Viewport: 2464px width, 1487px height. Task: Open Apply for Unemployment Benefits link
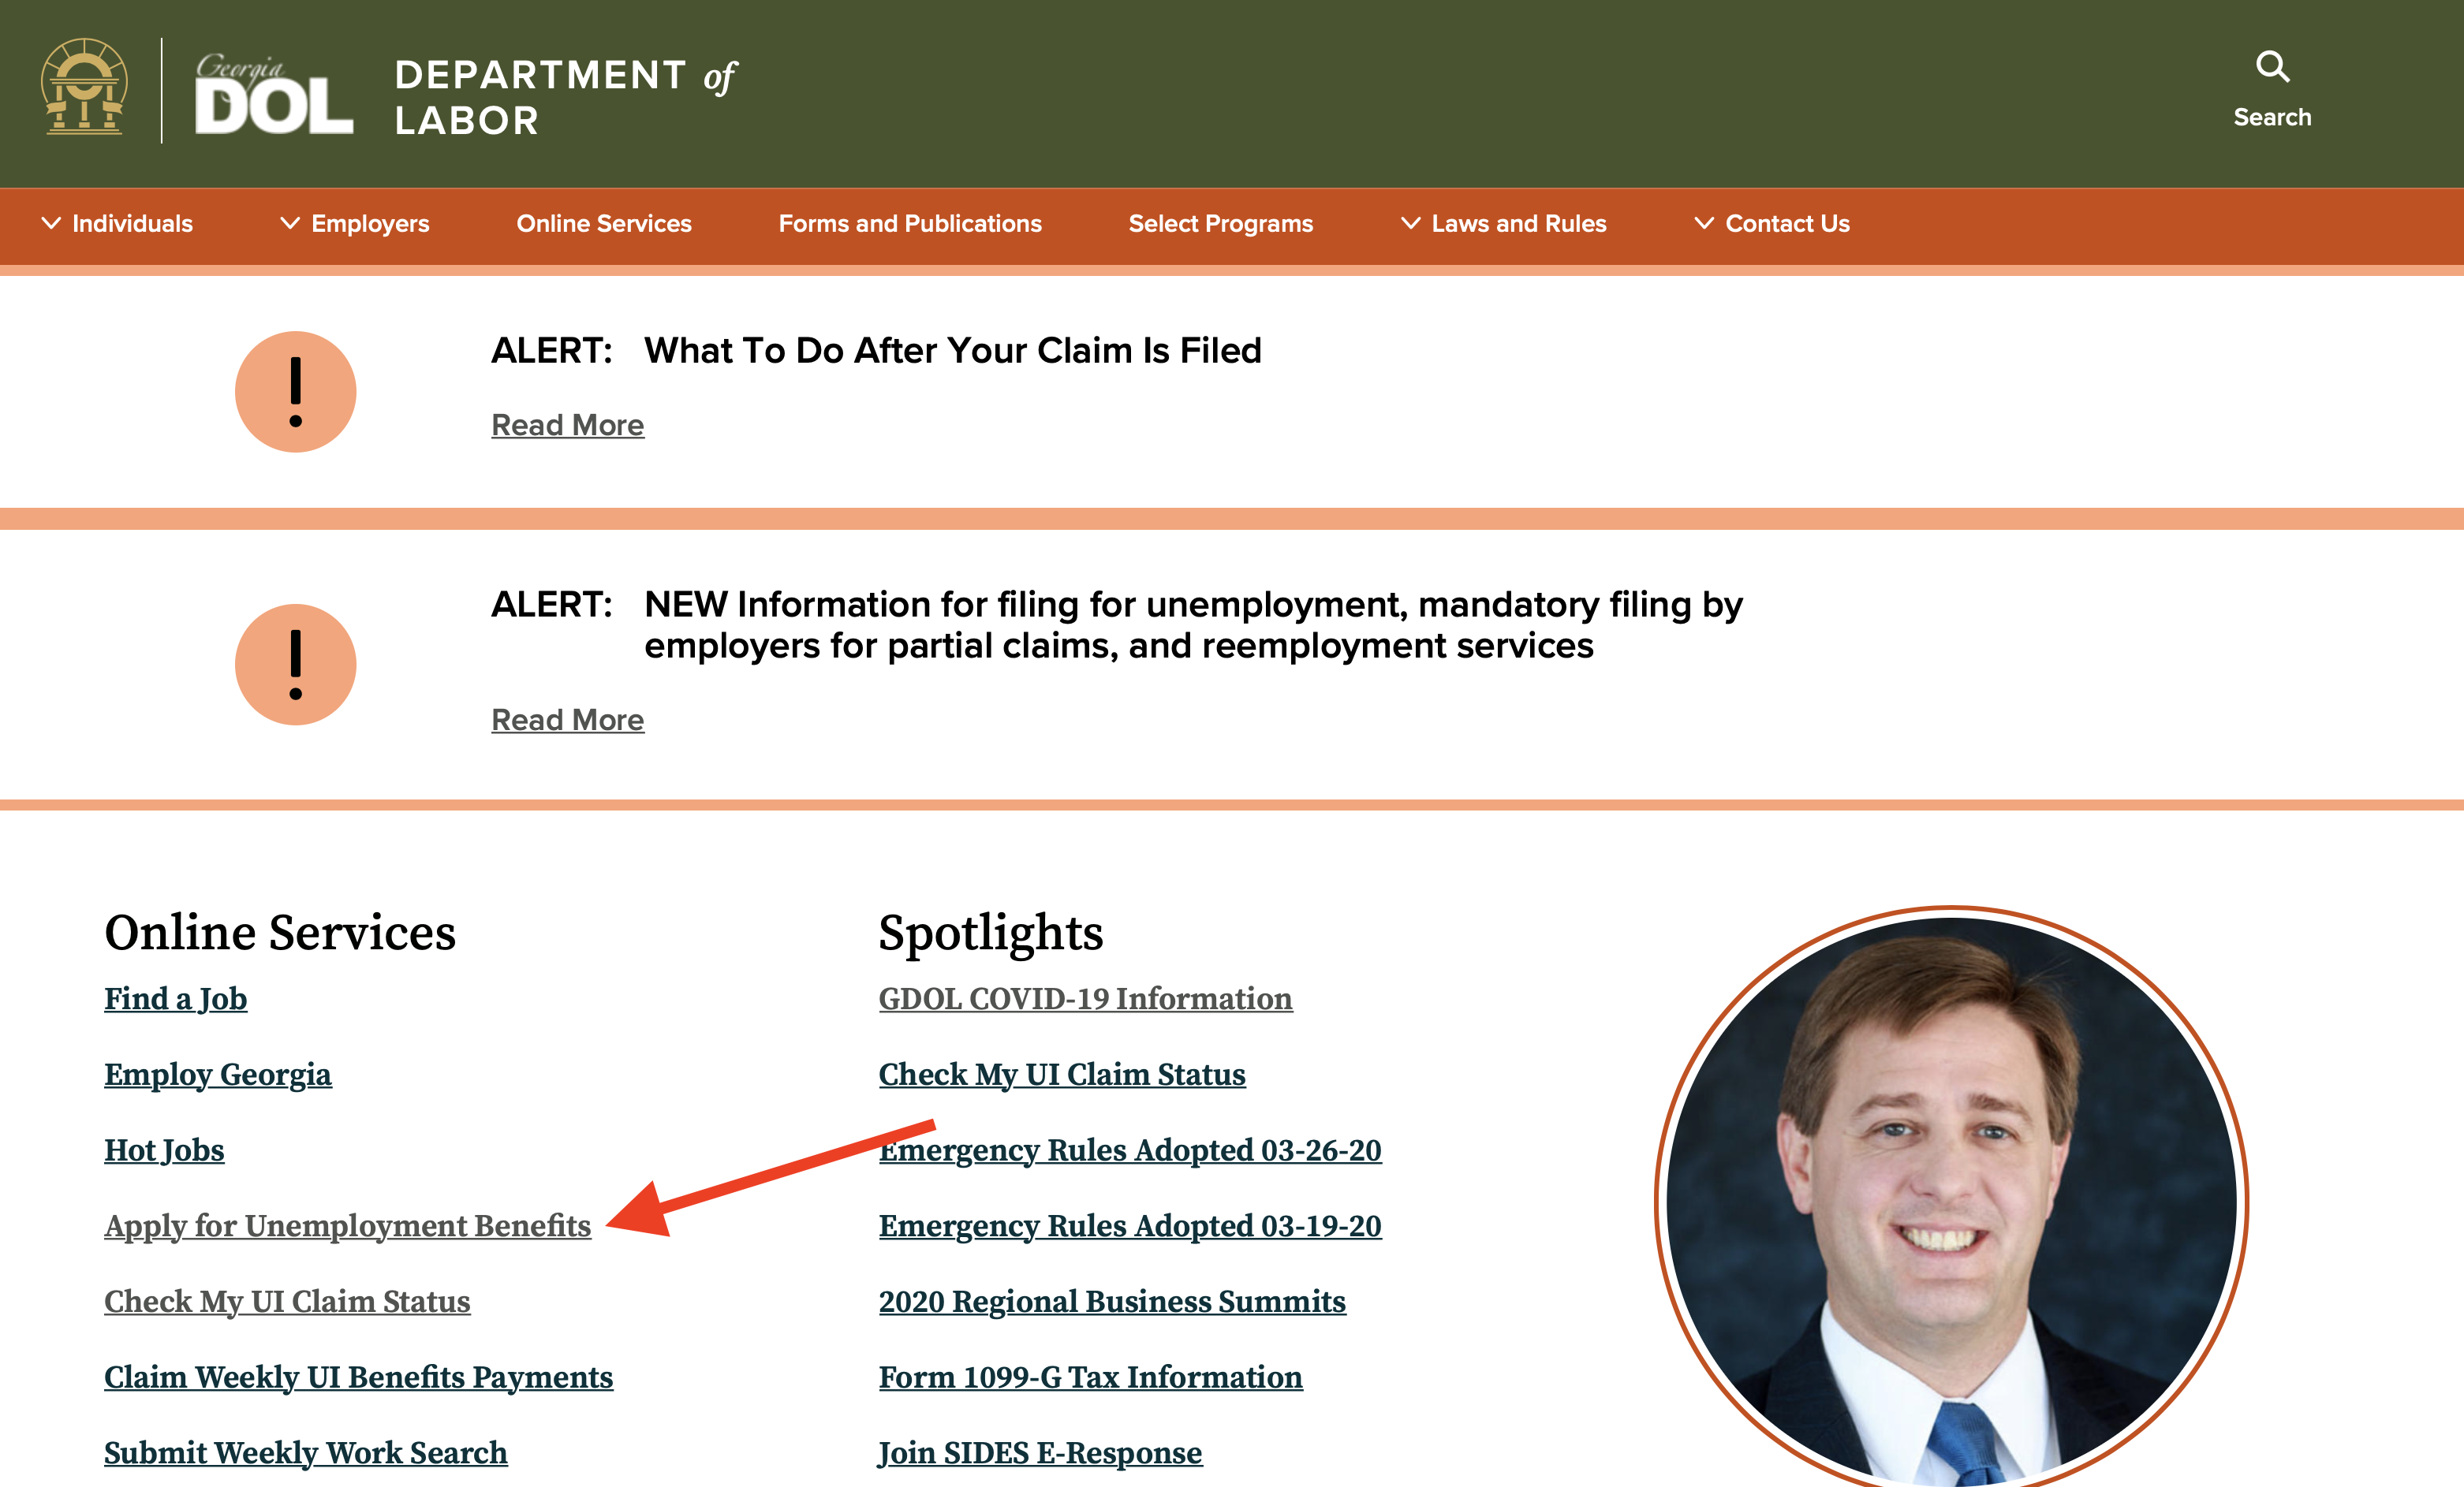tap(347, 1226)
